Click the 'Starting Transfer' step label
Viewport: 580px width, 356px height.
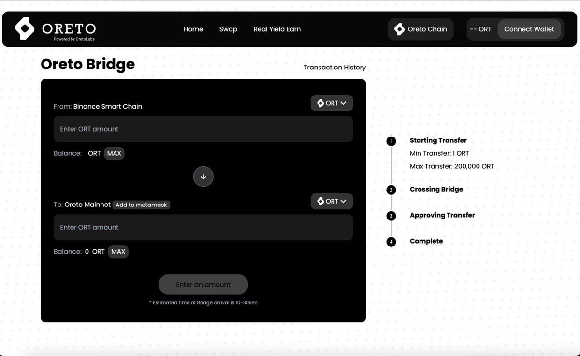pos(438,140)
